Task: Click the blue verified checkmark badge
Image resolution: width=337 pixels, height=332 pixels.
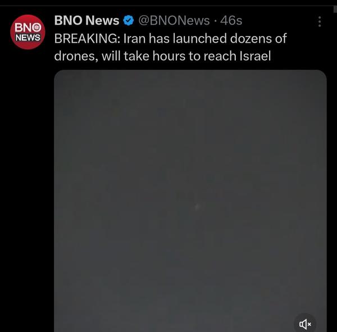Action: pos(129,21)
